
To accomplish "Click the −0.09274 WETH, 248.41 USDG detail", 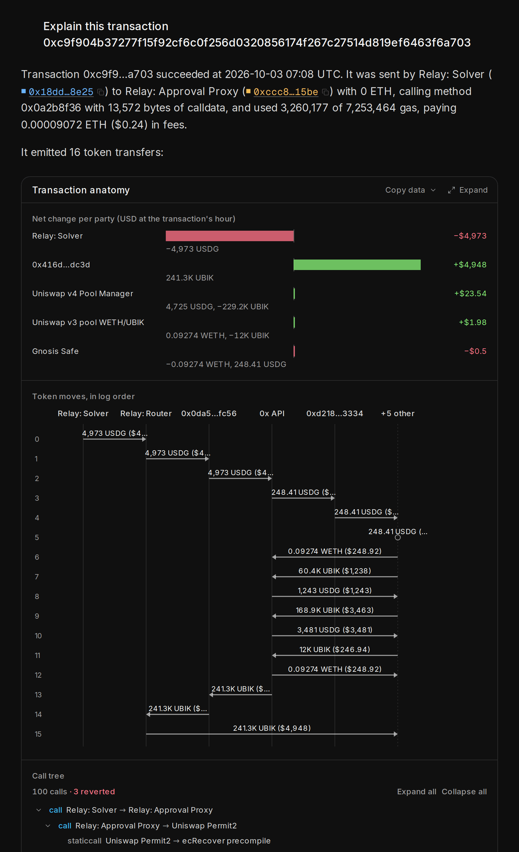I will [x=226, y=364].
